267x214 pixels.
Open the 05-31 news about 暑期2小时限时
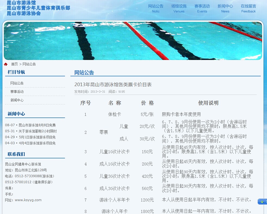38,131
